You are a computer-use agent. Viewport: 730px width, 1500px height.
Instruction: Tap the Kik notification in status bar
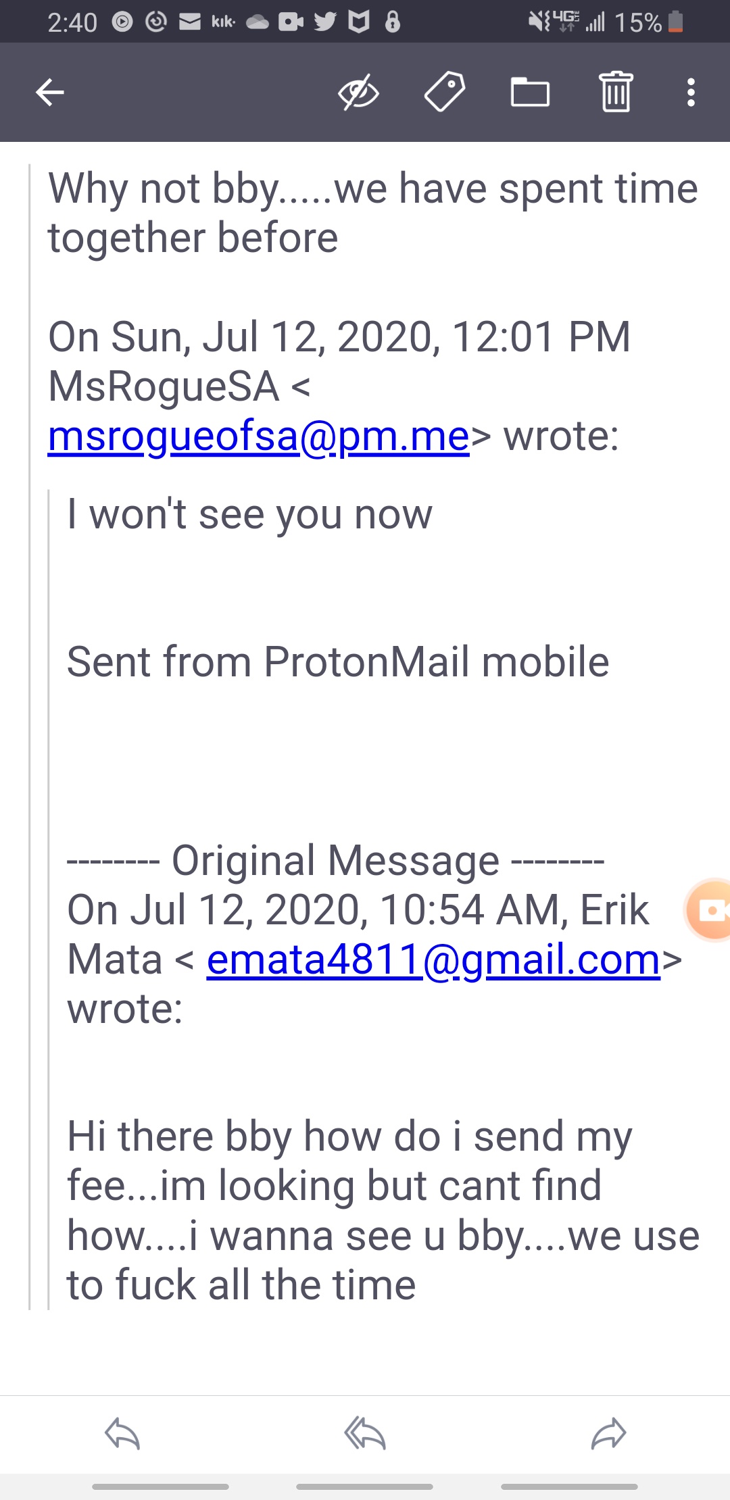pyautogui.click(x=223, y=22)
